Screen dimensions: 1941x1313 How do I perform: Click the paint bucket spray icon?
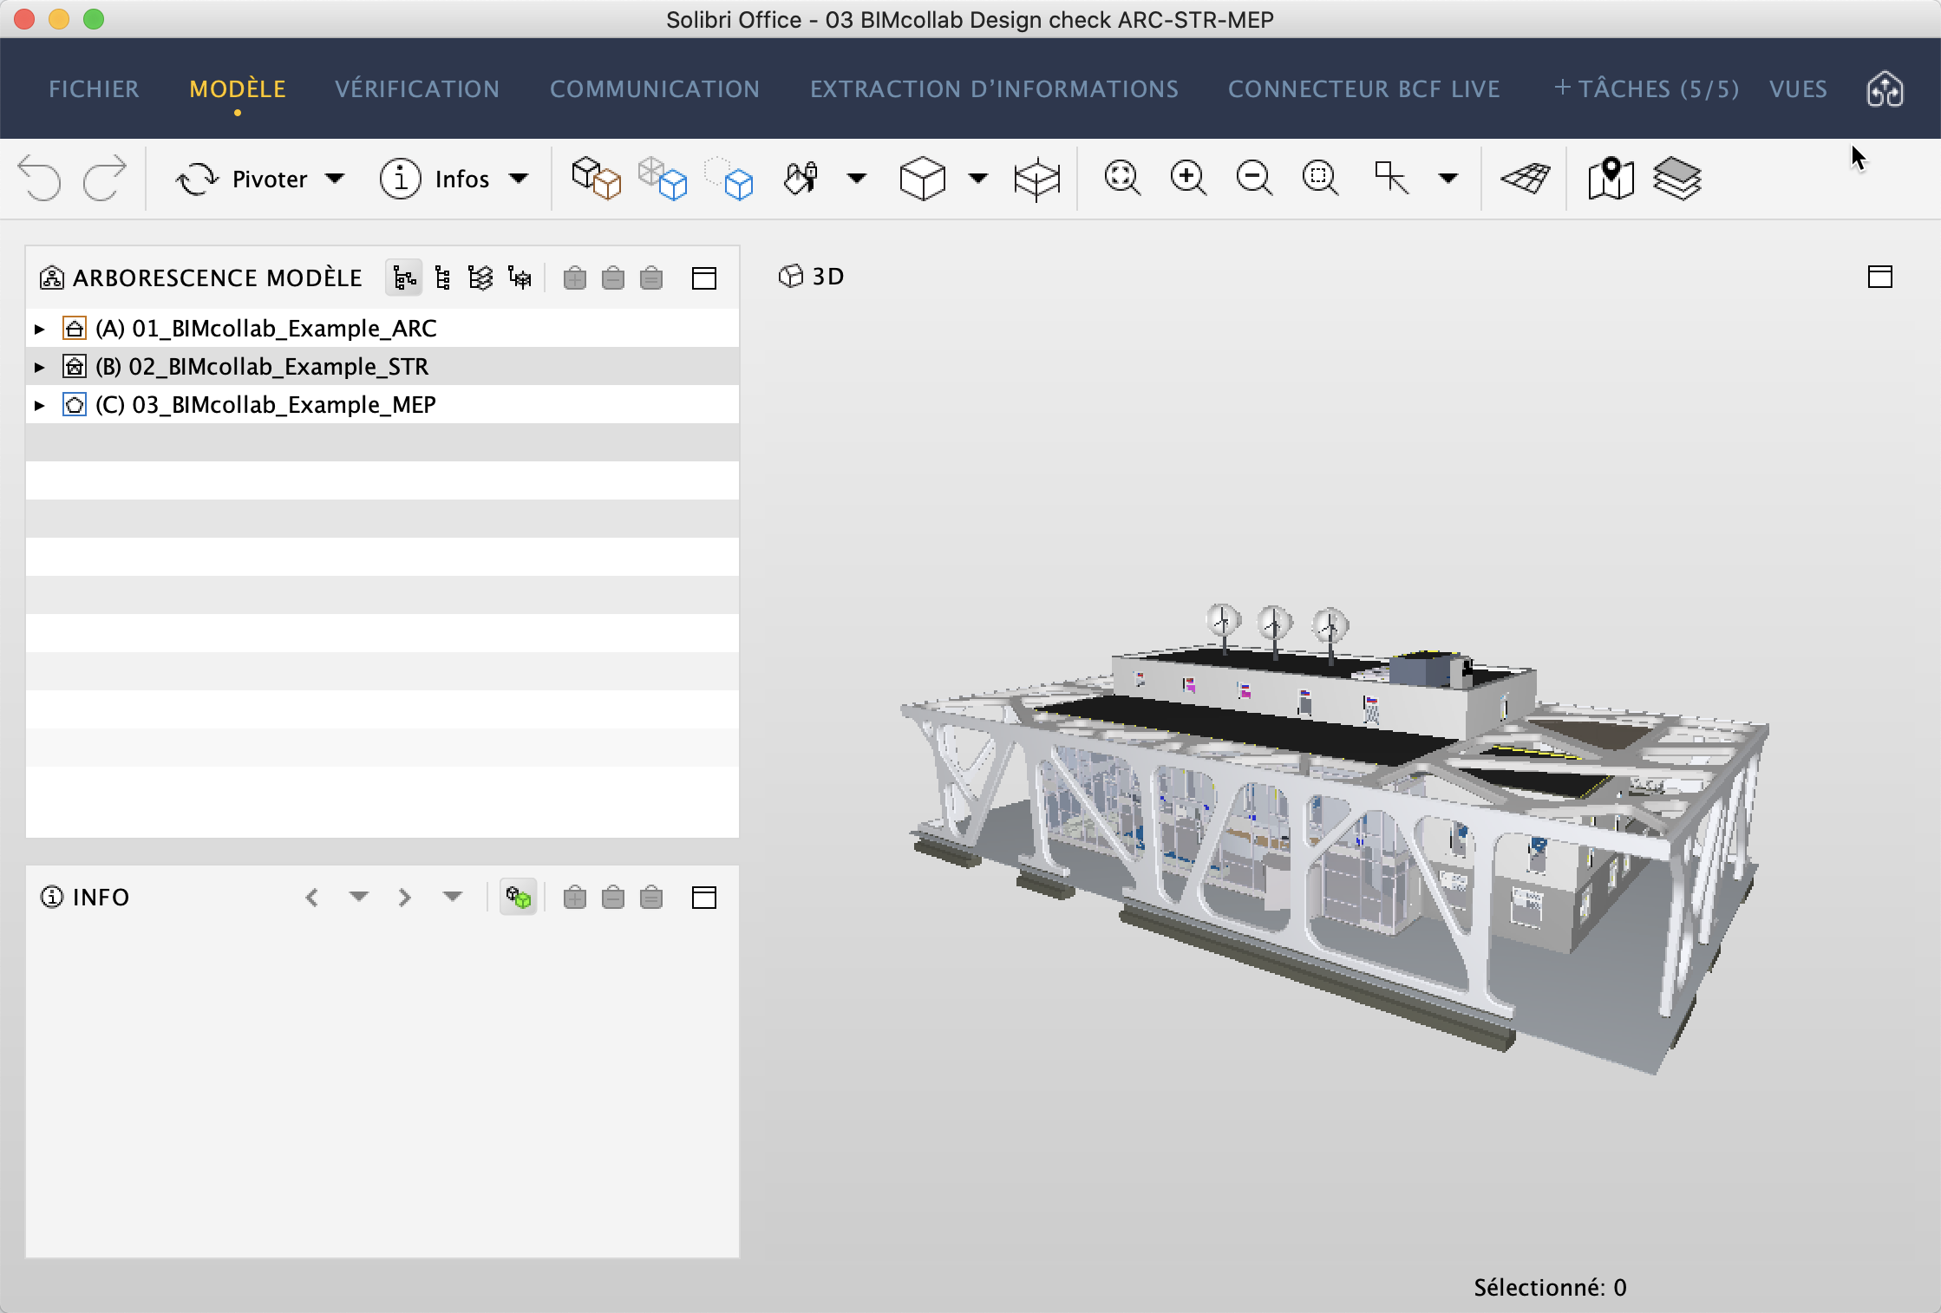801,179
